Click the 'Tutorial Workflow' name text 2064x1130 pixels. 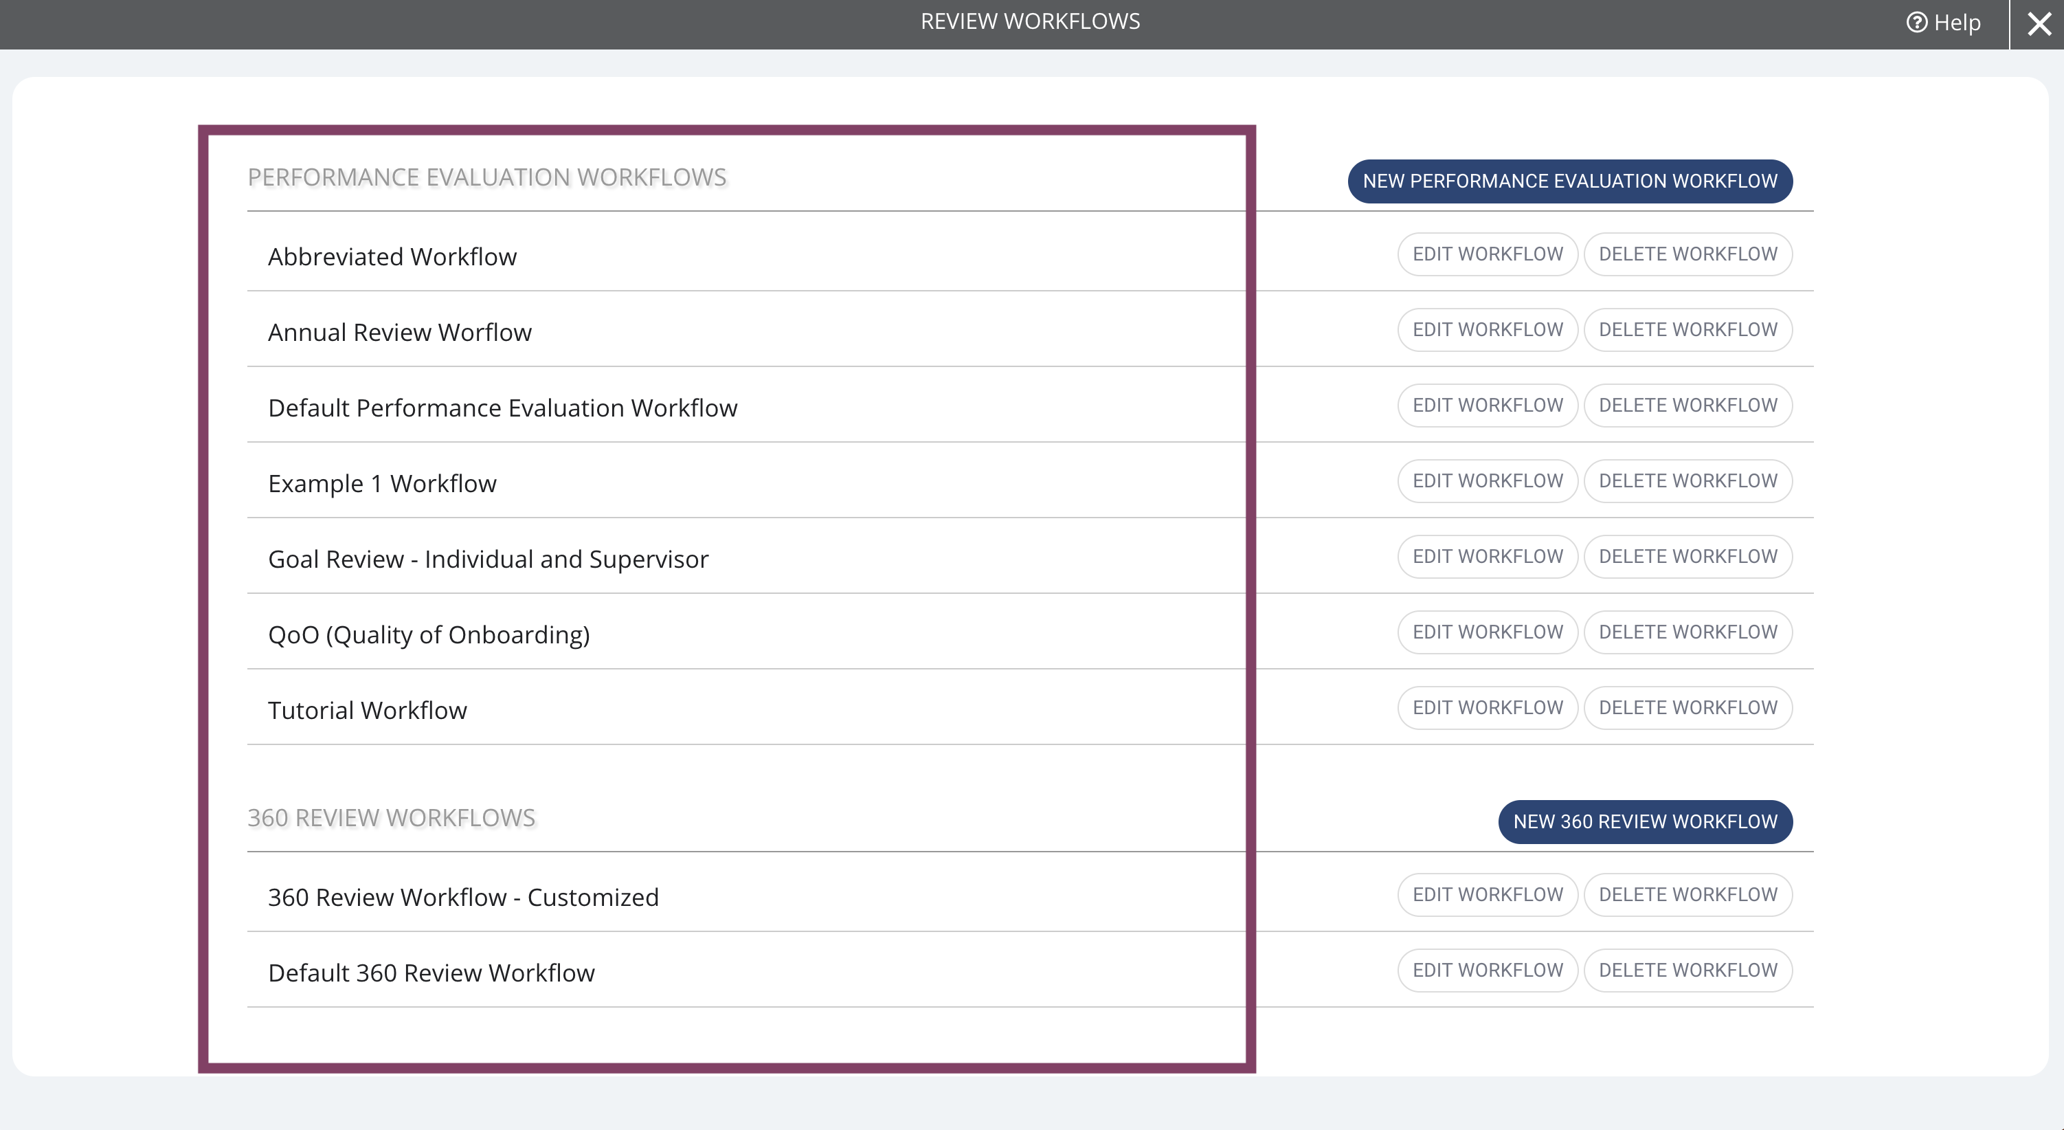tap(367, 710)
